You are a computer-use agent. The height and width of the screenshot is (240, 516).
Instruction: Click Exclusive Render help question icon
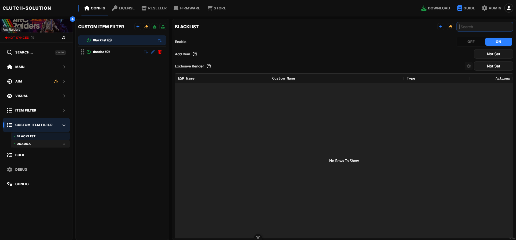pos(209,66)
